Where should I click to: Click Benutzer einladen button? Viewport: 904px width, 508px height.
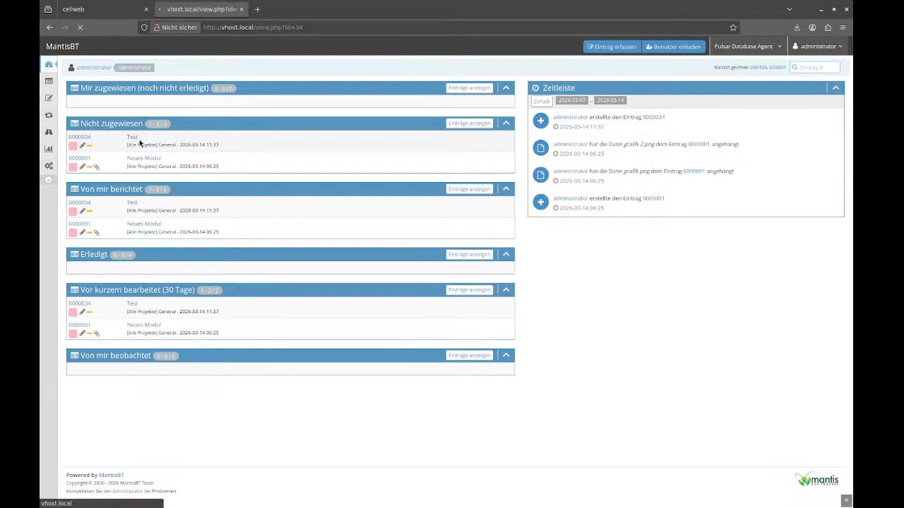(673, 47)
